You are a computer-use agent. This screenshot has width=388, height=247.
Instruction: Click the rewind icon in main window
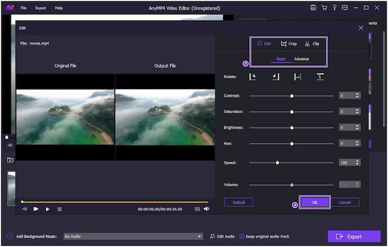pyautogui.click(x=10, y=145)
